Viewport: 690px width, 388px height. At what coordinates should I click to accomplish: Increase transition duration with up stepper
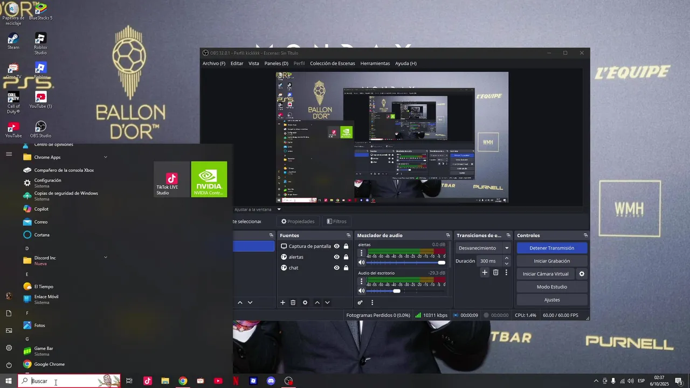tap(507, 258)
